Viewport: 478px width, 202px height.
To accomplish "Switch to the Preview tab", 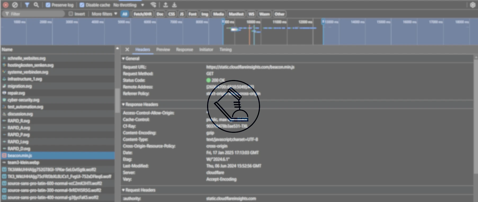I will coord(163,50).
